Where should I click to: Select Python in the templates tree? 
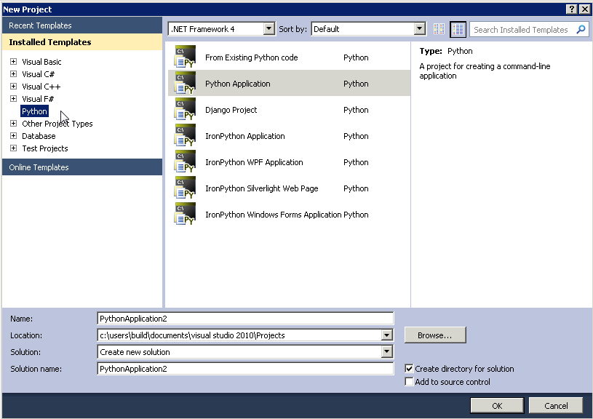[34, 111]
